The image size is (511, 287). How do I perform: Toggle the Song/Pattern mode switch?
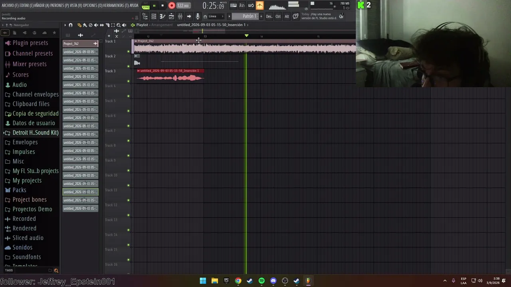(146, 6)
